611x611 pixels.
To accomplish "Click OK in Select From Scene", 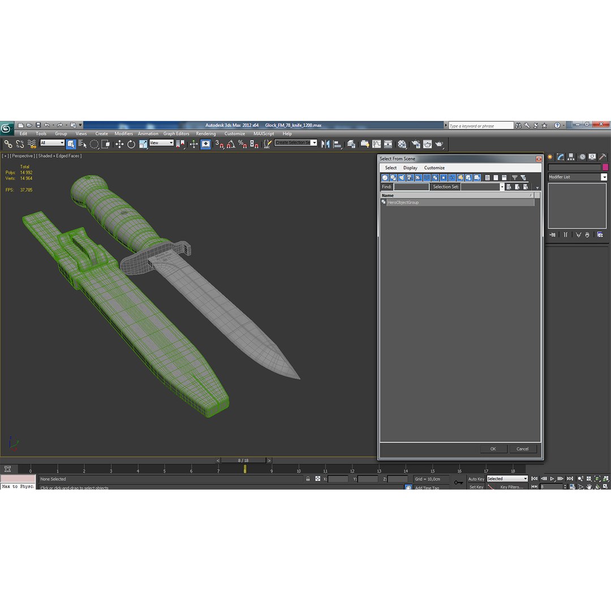I will tap(493, 449).
